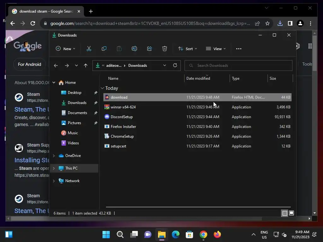The width and height of the screenshot is (323, 242).
Task: Select Desktop in navigation pane
Action: tap(74, 93)
